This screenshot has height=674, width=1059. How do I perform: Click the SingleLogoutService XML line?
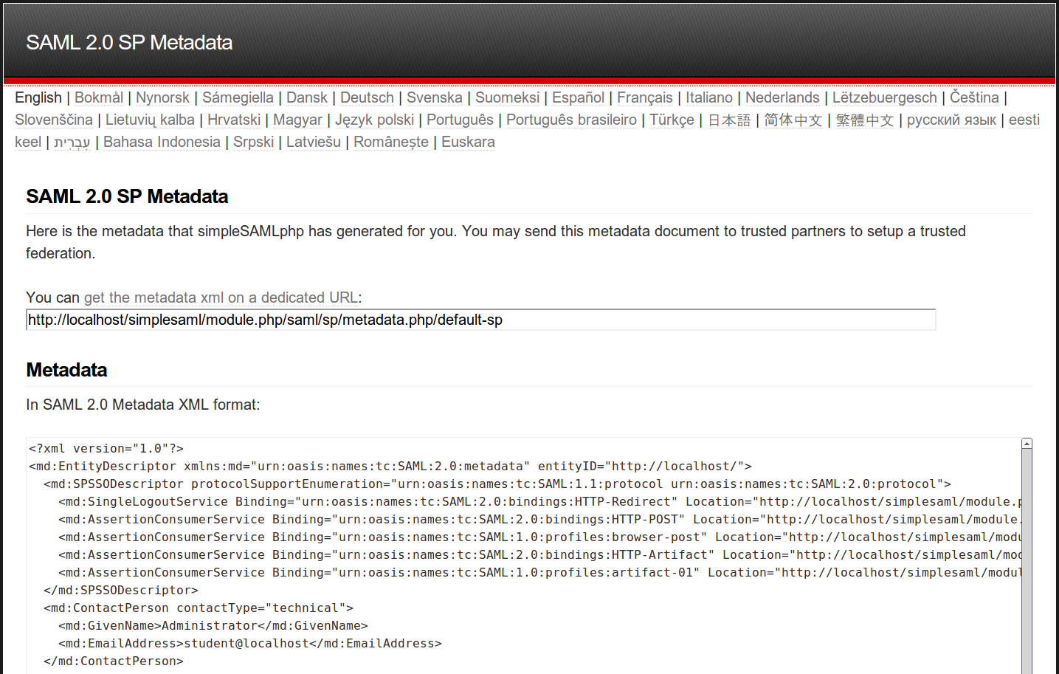(540, 501)
